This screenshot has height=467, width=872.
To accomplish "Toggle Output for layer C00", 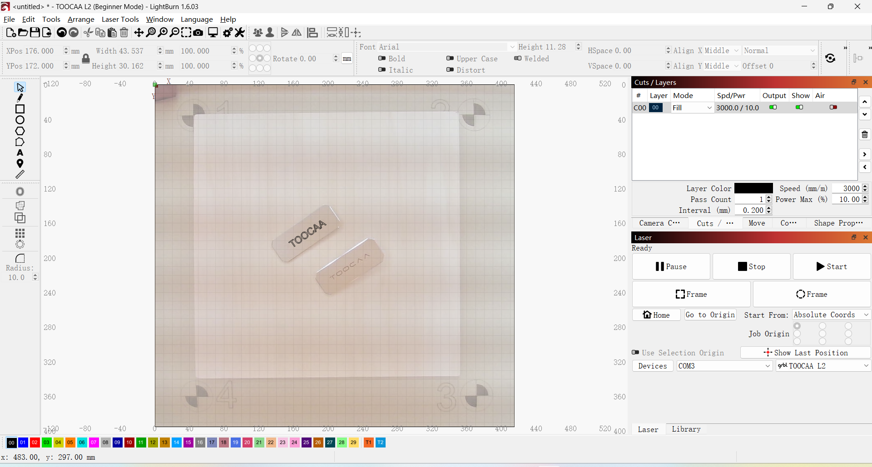I will click(x=773, y=108).
